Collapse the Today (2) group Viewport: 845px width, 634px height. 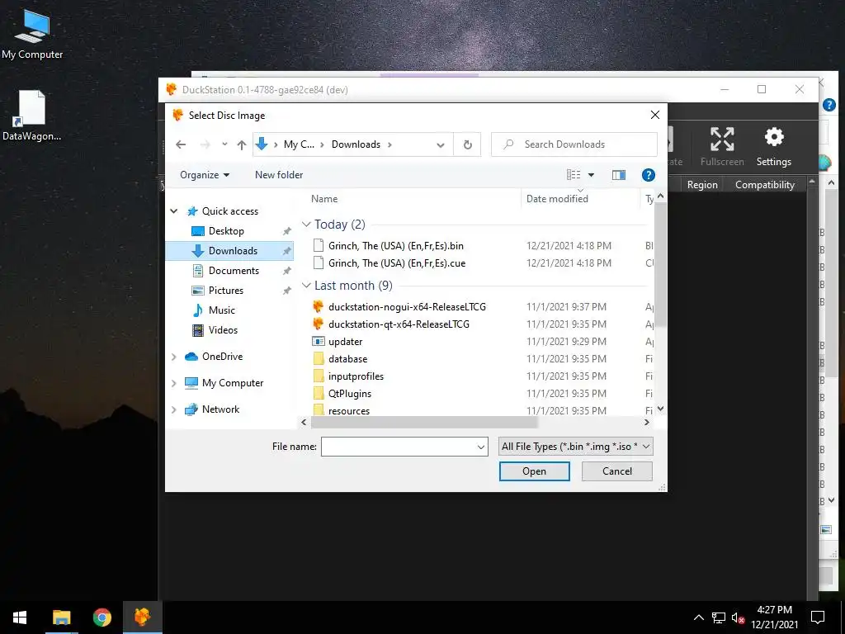[x=306, y=225]
